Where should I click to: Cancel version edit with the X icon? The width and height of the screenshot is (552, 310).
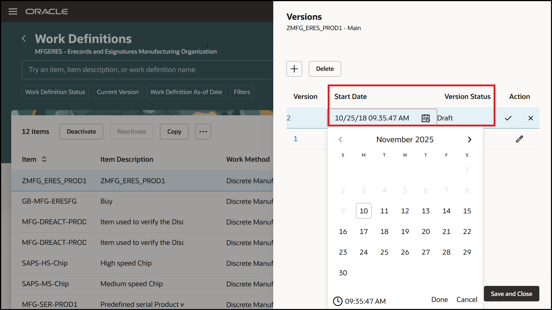[x=530, y=118]
